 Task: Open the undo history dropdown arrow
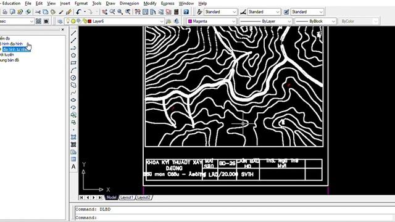point(85,12)
